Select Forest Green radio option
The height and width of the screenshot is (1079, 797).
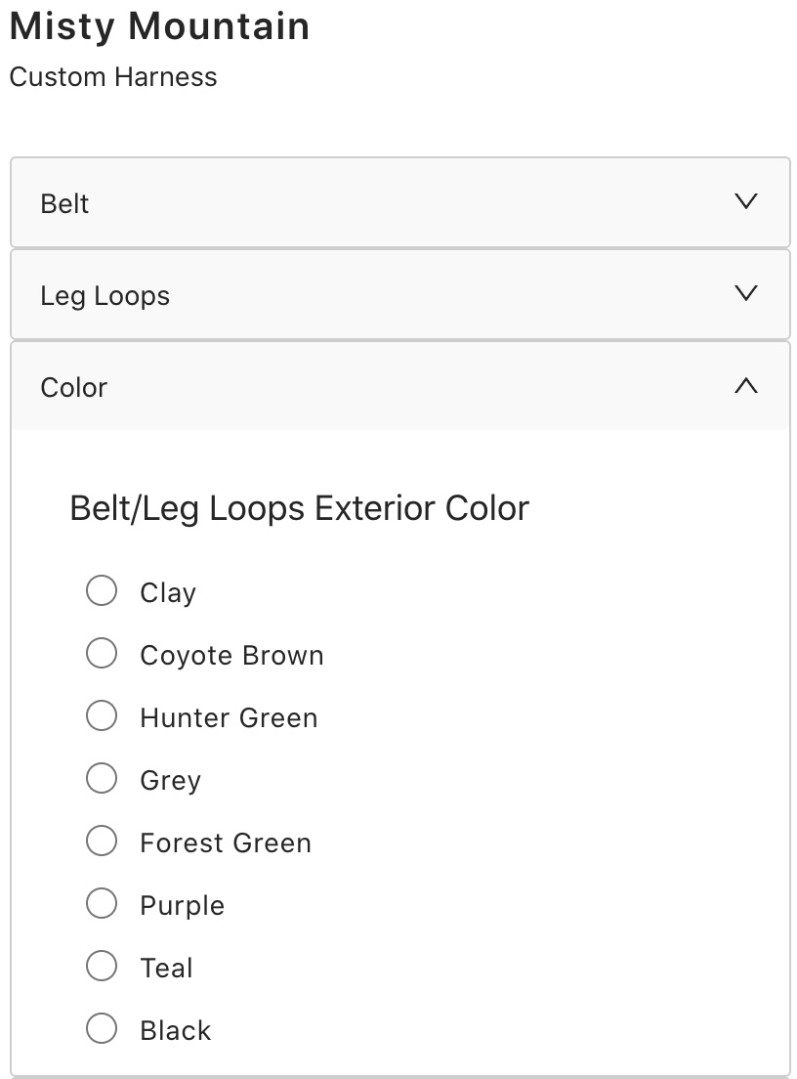(102, 841)
